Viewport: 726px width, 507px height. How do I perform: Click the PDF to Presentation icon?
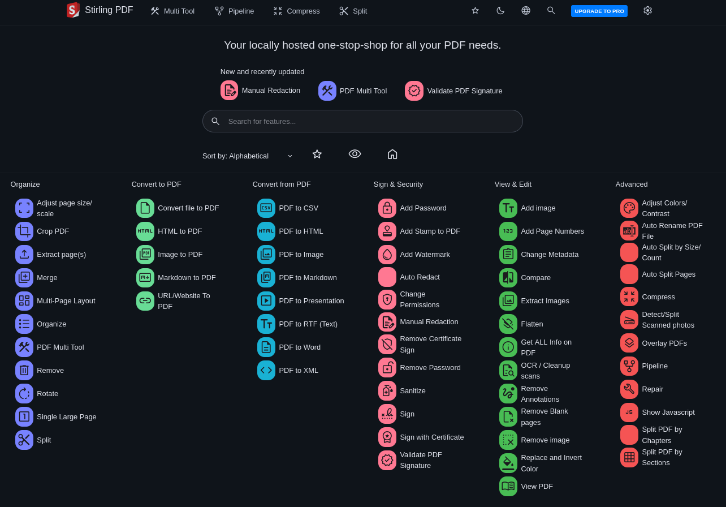(266, 301)
